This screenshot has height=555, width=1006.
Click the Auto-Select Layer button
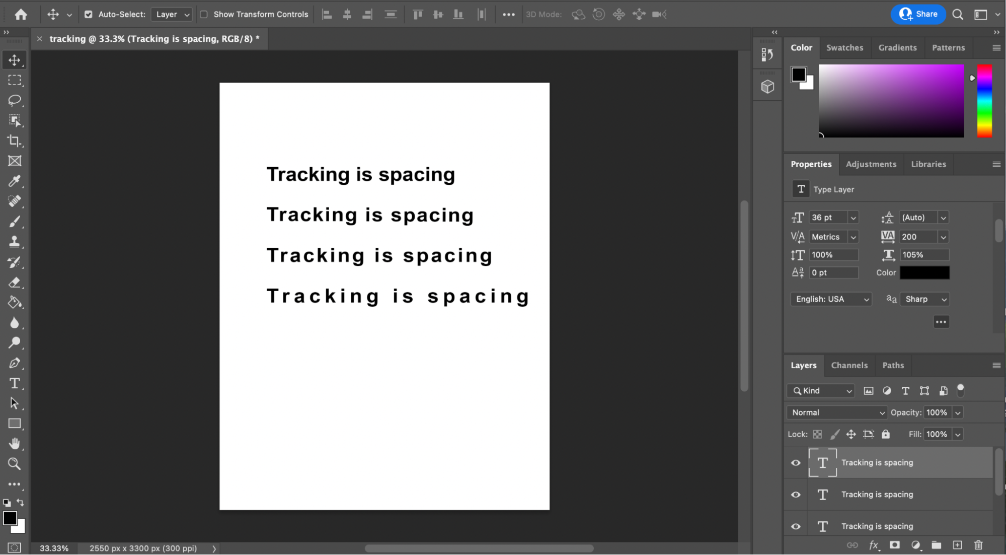pos(88,14)
